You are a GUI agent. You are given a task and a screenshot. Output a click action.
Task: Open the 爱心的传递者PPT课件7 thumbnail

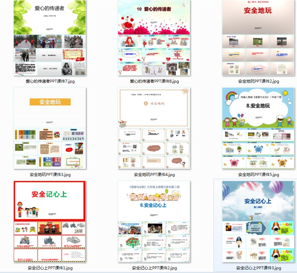click(x=49, y=38)
